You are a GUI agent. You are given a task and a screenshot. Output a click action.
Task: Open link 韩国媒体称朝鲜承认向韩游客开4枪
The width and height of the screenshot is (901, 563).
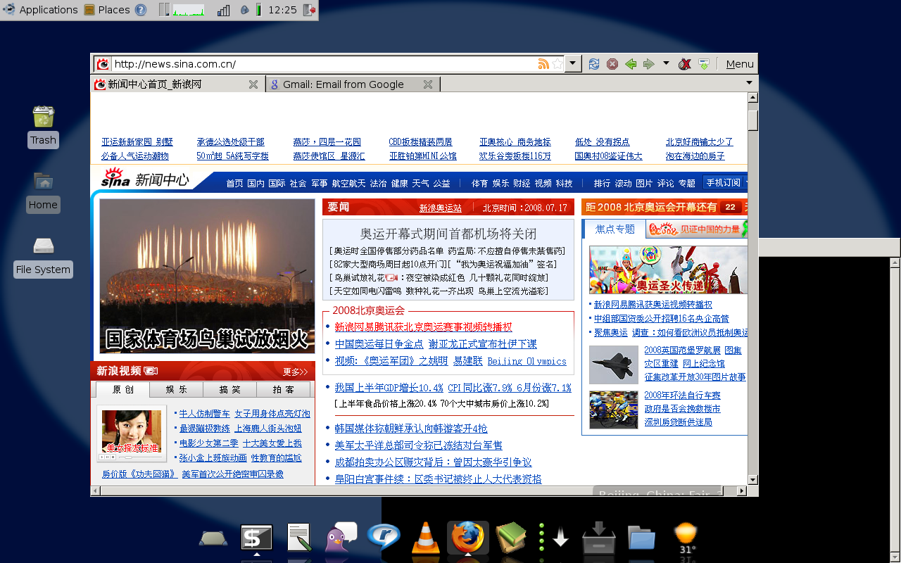410,428
